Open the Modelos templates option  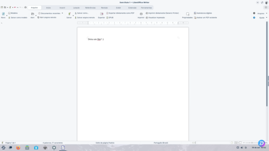(x=13, y=13)
